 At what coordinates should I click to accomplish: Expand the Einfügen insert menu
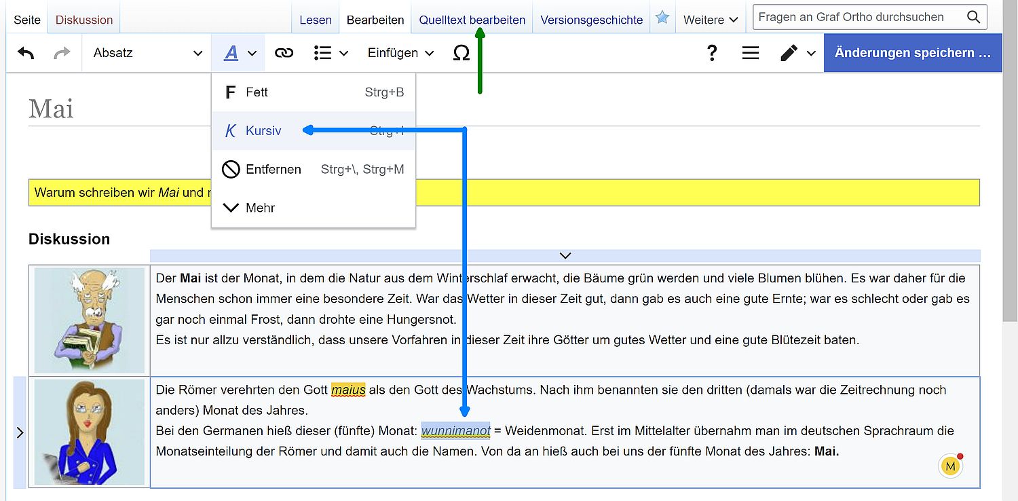pyautogui.click(x=400, y=53)
